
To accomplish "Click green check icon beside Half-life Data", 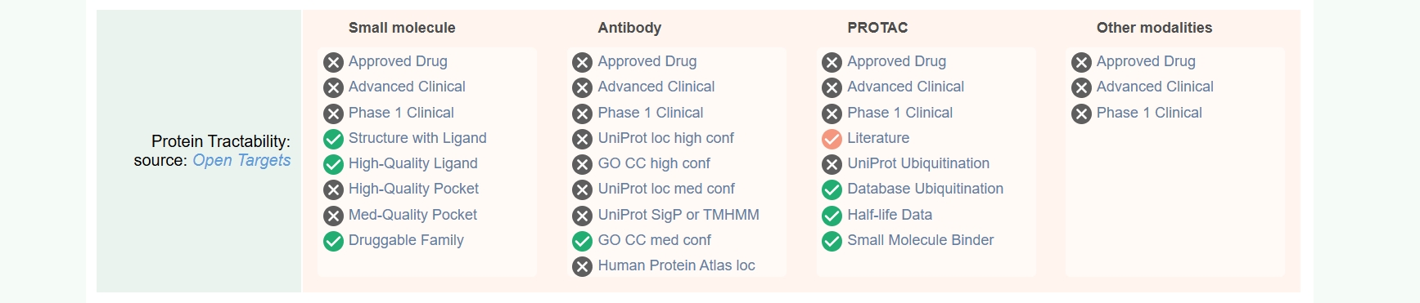I will tap(832, 216).
